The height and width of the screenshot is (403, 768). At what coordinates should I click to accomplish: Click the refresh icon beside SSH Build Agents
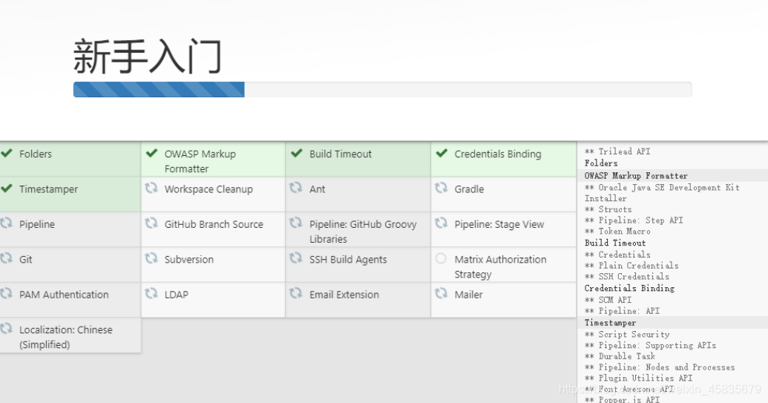coord(296,258)
